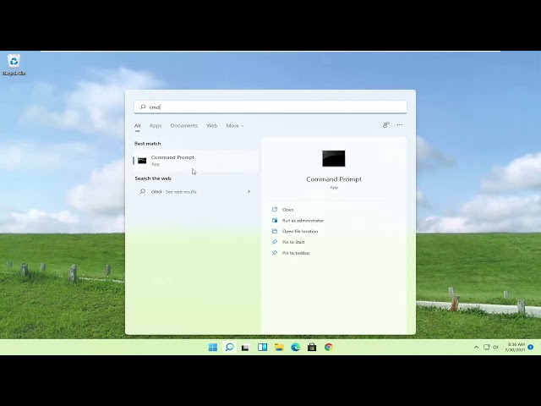Switch to the Web filter tab
This screenshot has height=406, width=541.
(212, 126)
